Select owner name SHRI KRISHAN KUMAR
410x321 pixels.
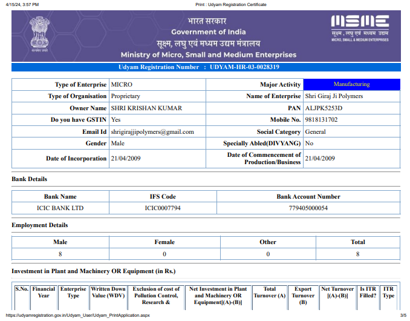tap(146, 108)
